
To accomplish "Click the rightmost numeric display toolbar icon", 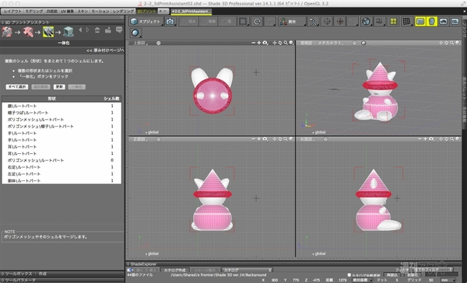I will click(x=455, y=22).
